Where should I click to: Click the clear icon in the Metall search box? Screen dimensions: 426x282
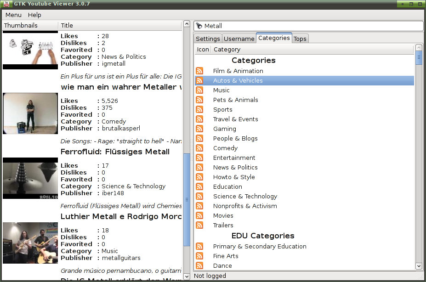pyautogui.click(x=199, y=26)
